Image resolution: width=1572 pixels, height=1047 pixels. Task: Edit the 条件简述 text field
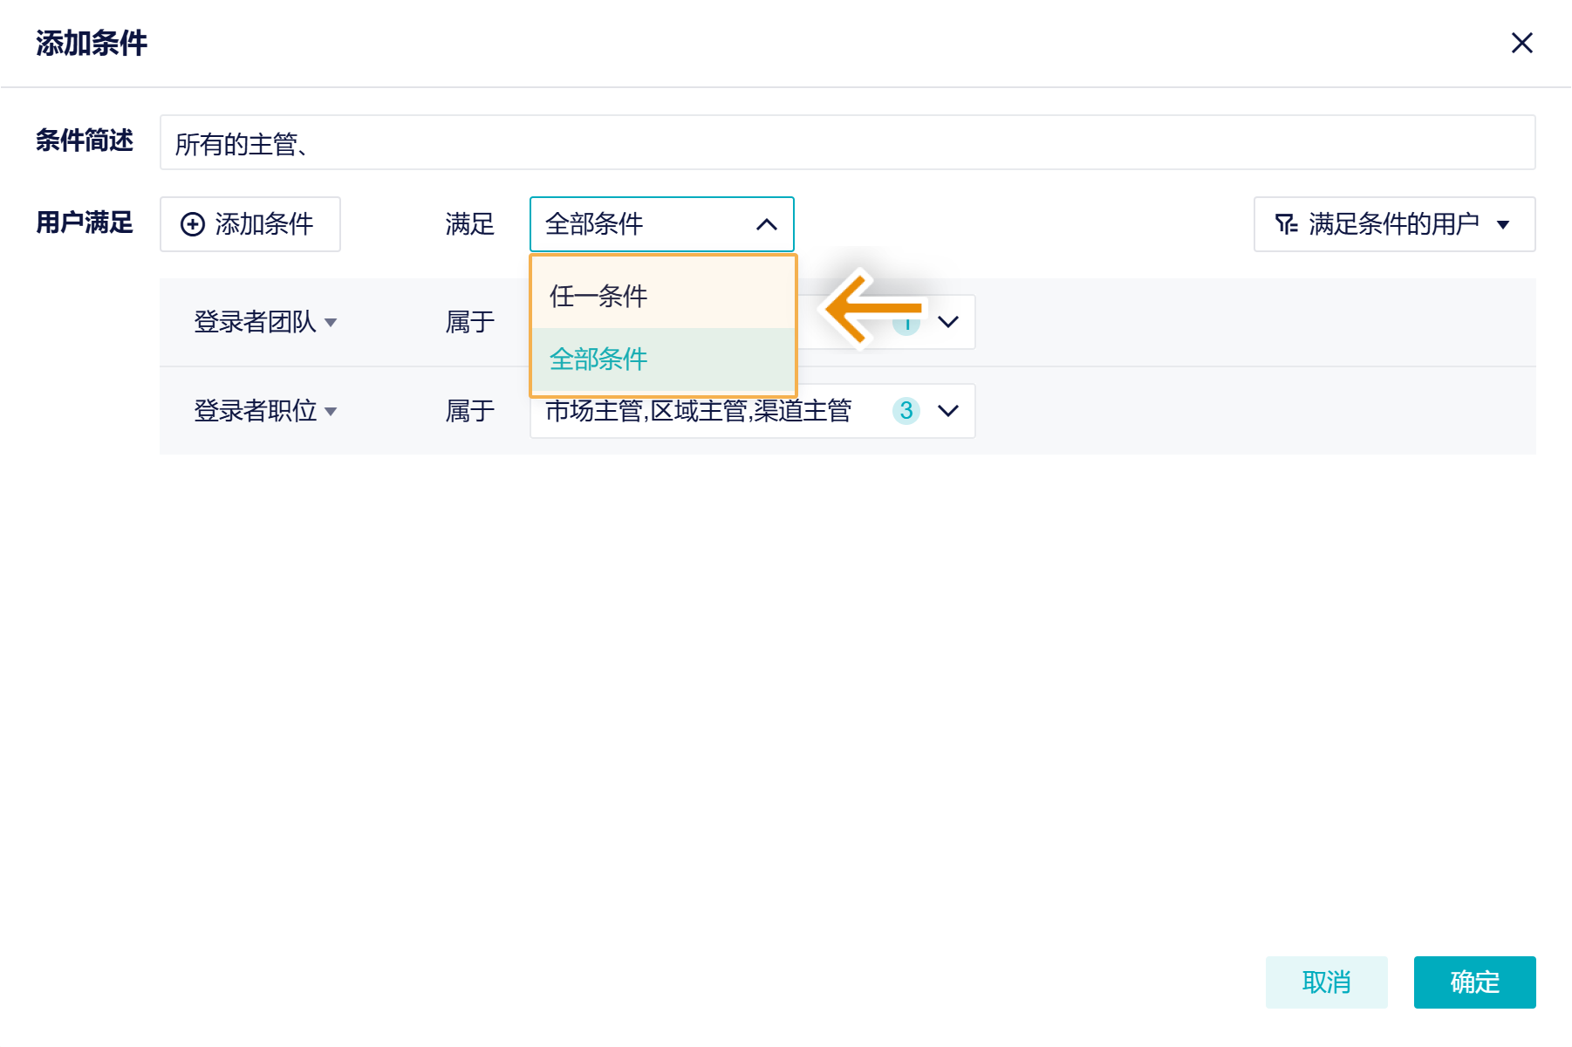847,142
